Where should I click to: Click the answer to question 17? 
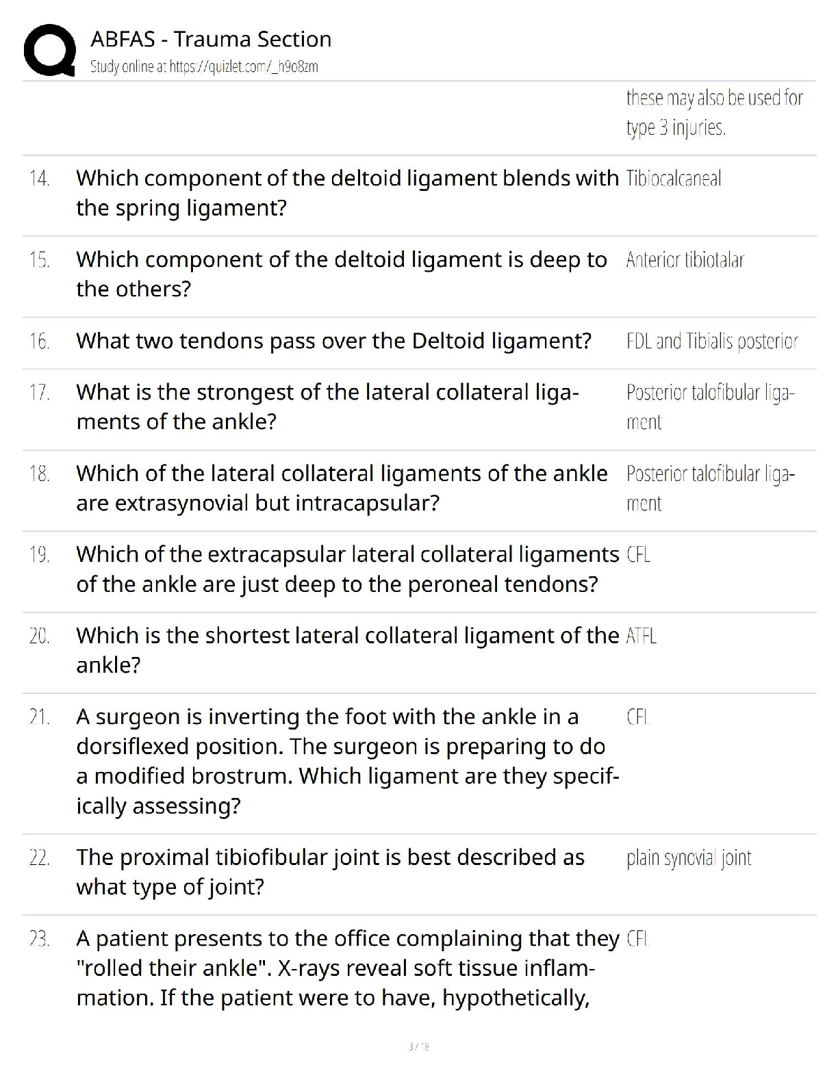pyautogui.click(x=711, y=407)
